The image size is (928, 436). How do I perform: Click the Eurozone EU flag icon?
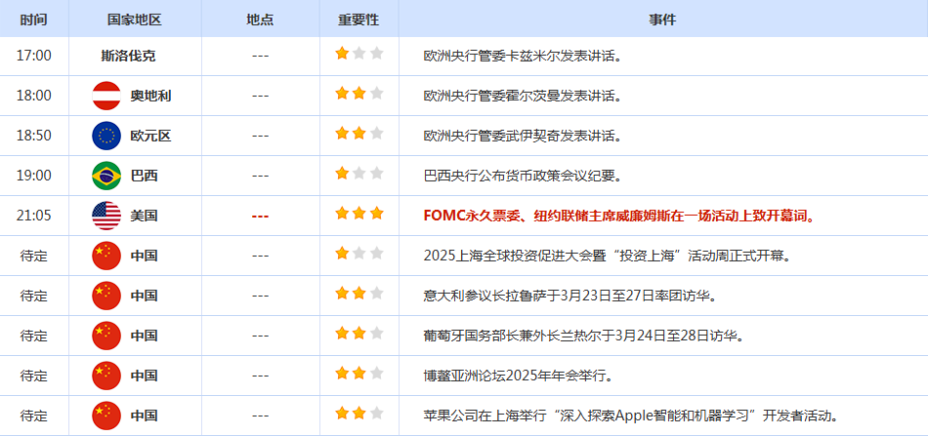pos(105,136)
